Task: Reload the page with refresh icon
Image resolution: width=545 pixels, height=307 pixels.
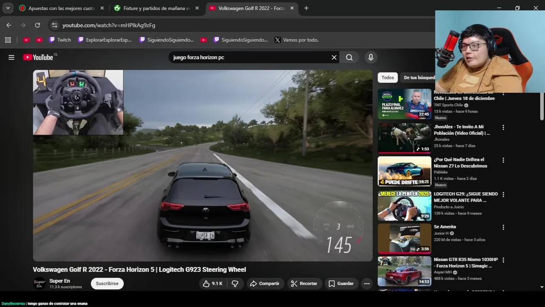Action: (38, 25)
